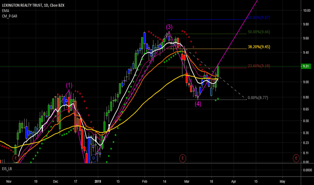The height and width of the screenshot is (185, 314).
Task: Click the 8.11 price axis label
Action: click(x=306, y=153)
